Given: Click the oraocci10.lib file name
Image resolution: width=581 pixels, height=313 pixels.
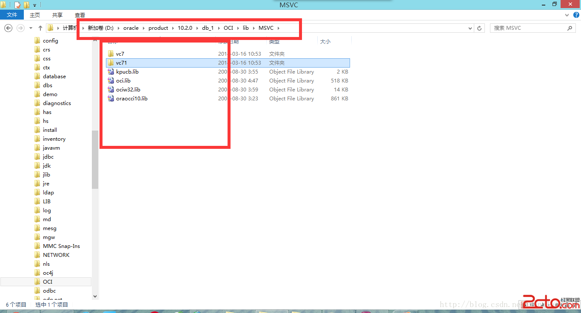Looking at the screenshot, I should coord(132,99).
